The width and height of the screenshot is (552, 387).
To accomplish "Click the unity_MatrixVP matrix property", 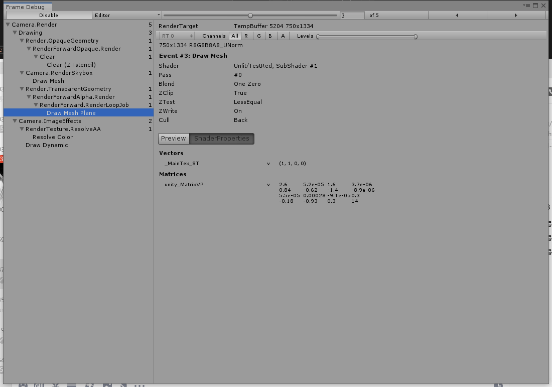I will [x=184, y=185].
